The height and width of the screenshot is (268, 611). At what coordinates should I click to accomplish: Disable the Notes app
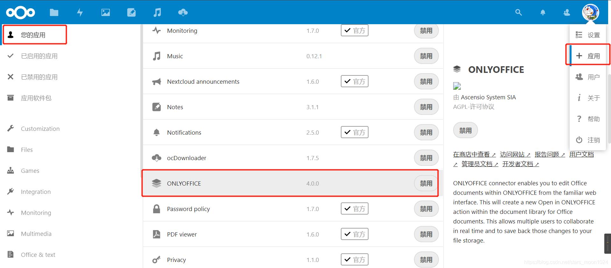pyautogui.click(x=426, y=107)
